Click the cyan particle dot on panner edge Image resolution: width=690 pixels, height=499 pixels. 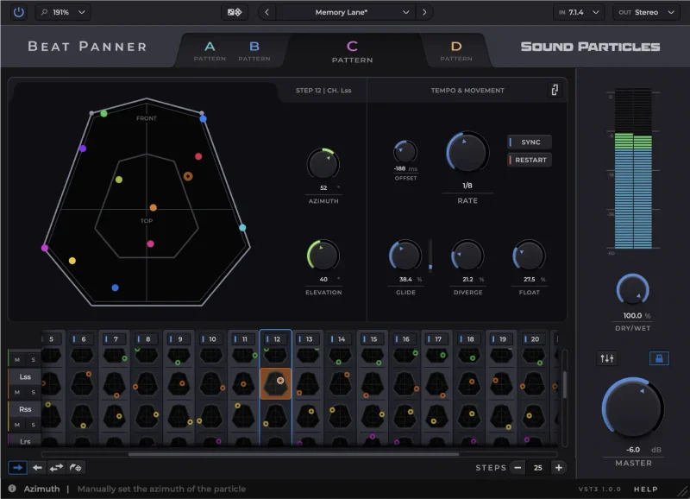[242, 228]
